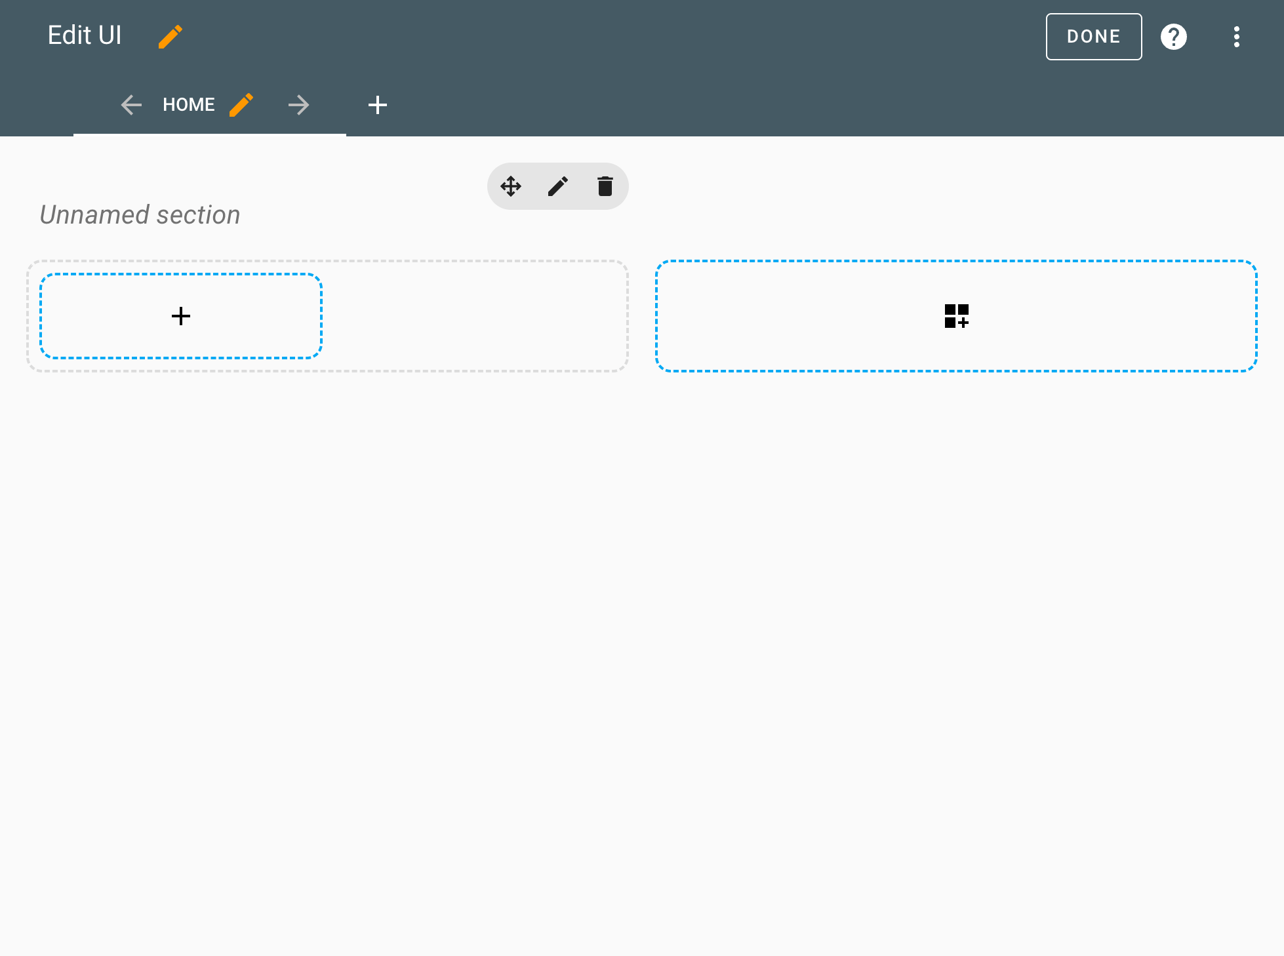Open the Edit UI title text
The image size is (1284, 956).
pos(84,34)
